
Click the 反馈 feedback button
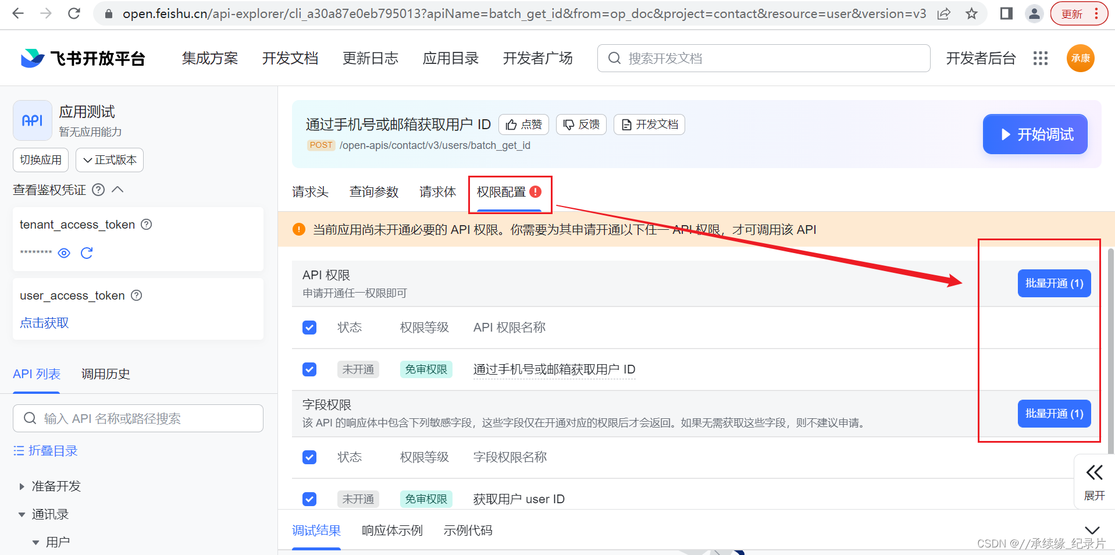coord(581,124)
